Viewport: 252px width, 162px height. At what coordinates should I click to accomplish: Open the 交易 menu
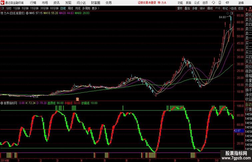point(109,3)
